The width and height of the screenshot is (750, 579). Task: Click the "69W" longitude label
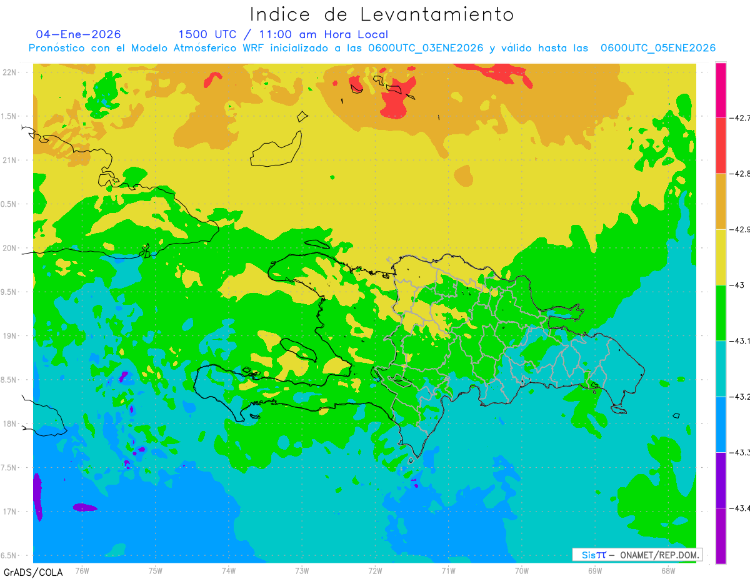(594, 571)
